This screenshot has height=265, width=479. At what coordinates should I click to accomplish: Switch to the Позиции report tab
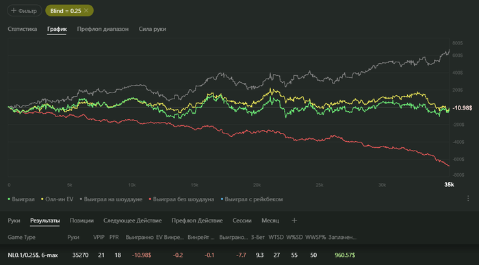81,220
